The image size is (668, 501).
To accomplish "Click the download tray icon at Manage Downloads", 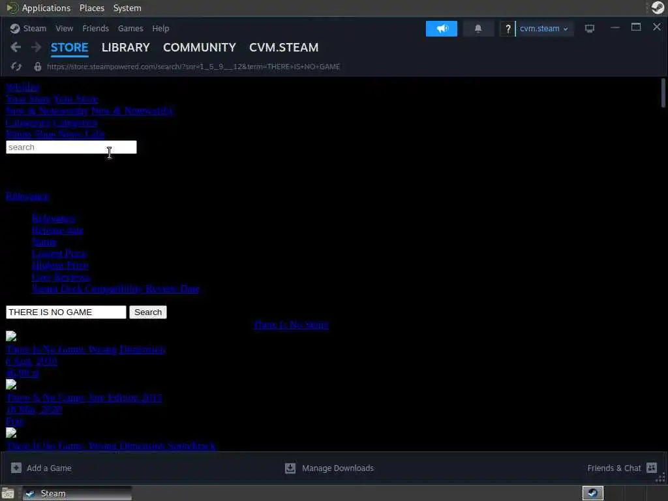I will [x=290, y=468].
